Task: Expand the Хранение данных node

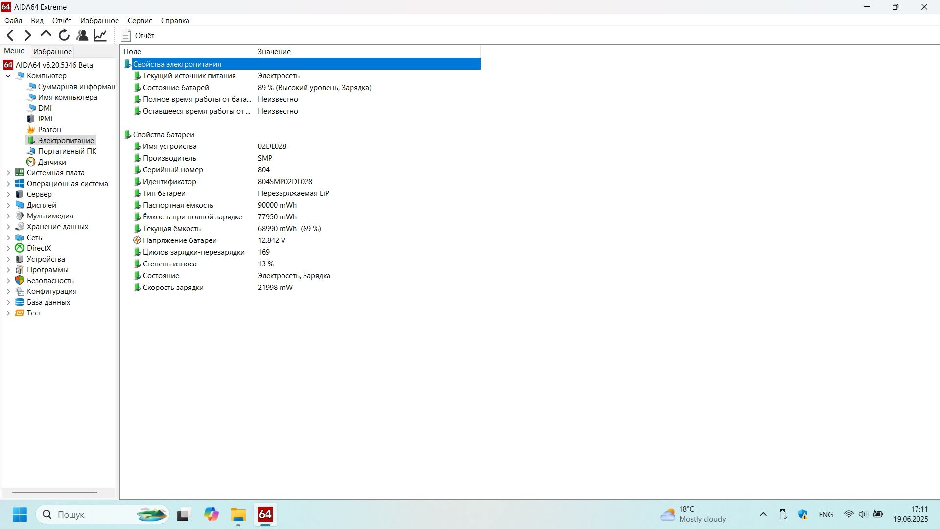Action: [8, 227]
